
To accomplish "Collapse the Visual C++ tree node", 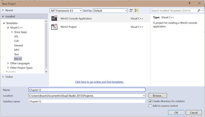I will pos(8,28).
